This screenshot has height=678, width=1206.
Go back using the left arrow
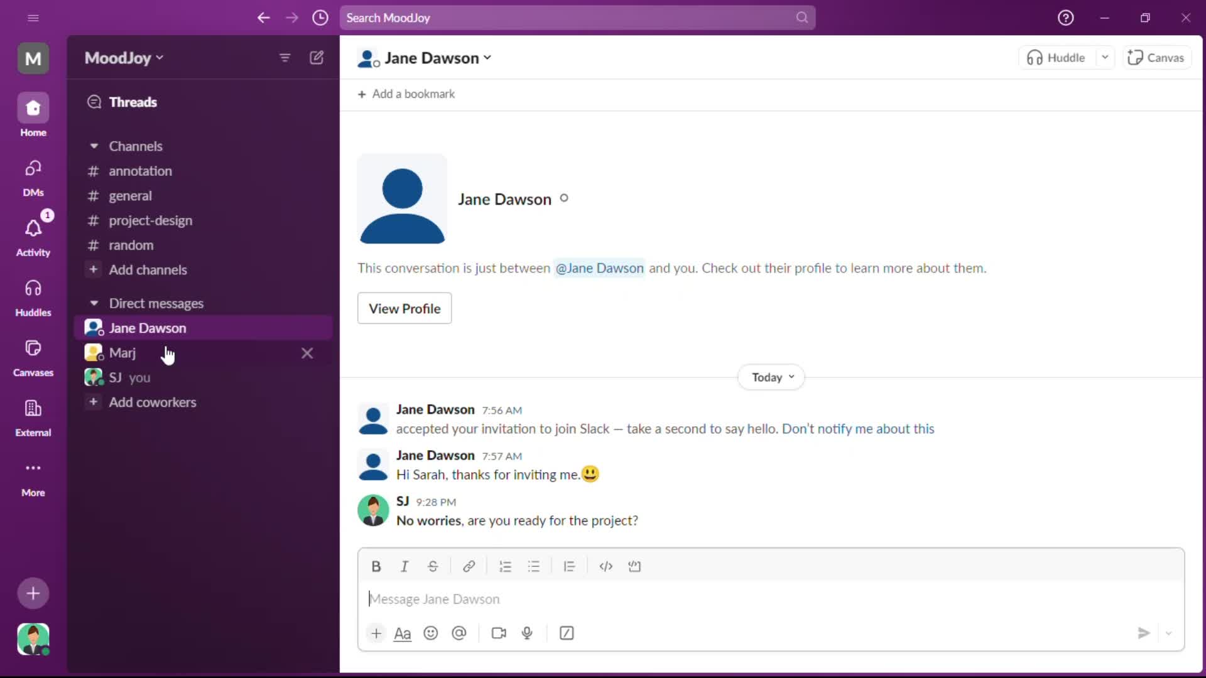click(263, 18)
